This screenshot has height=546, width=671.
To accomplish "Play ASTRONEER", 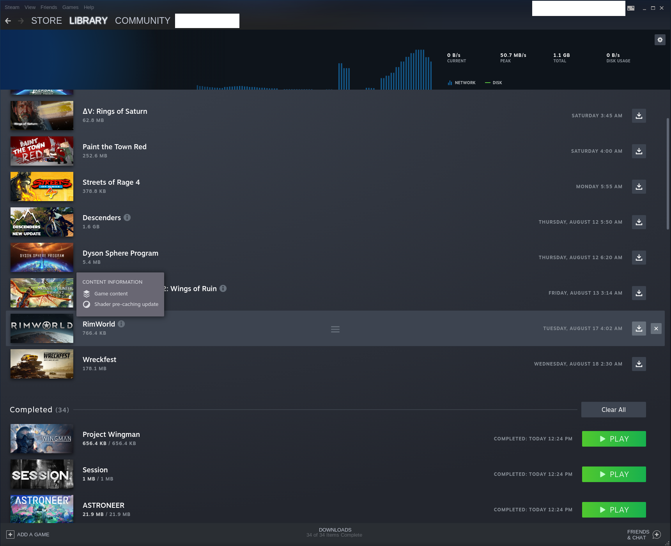I will (614, 510).
